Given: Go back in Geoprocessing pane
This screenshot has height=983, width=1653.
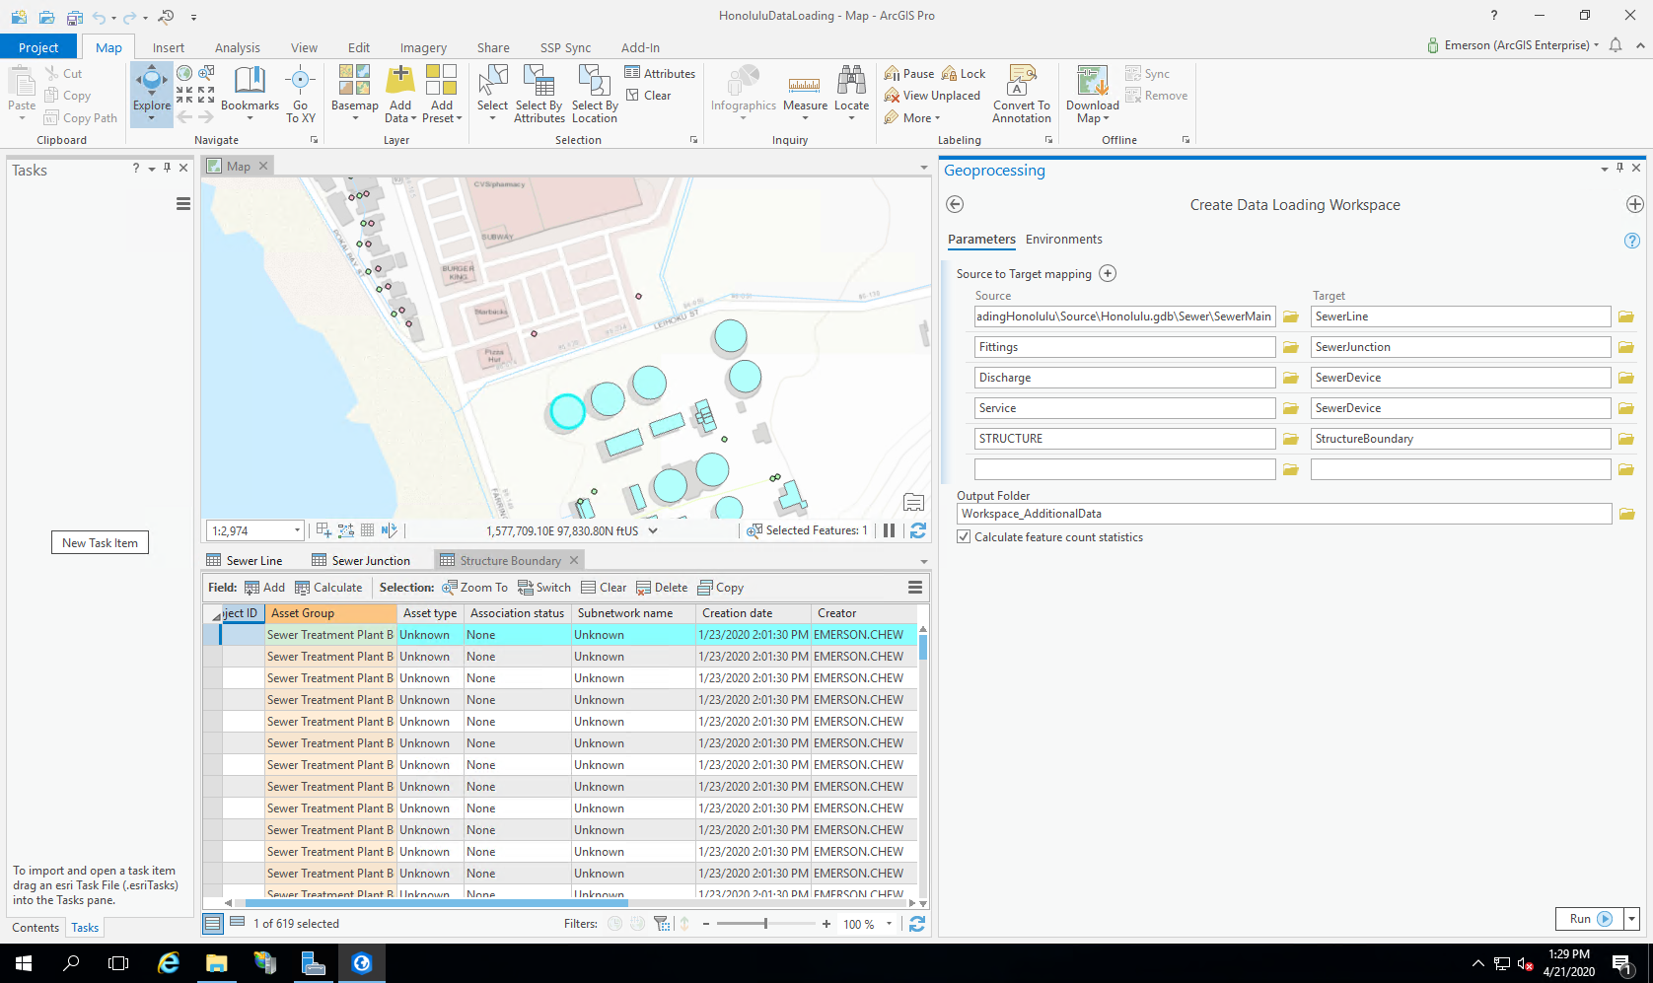Looking at the screenshot, I should 955,204.
